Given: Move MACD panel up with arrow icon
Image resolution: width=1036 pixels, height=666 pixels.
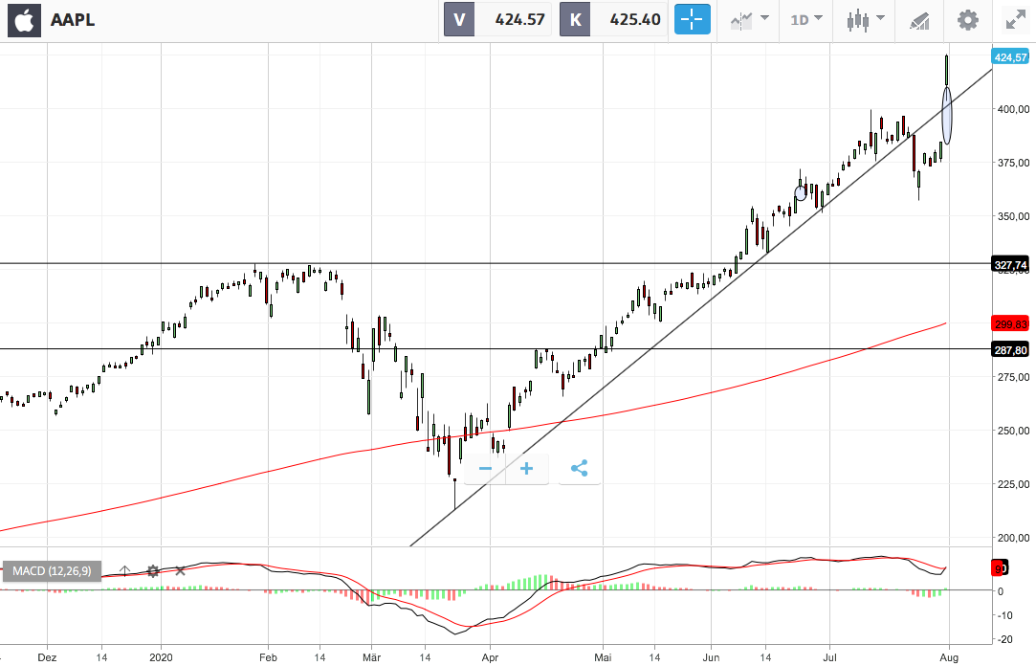Looking at the screenshot, I should [125, 571].
